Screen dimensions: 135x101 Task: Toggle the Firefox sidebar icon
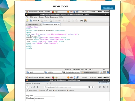click(x=104, y=87)
